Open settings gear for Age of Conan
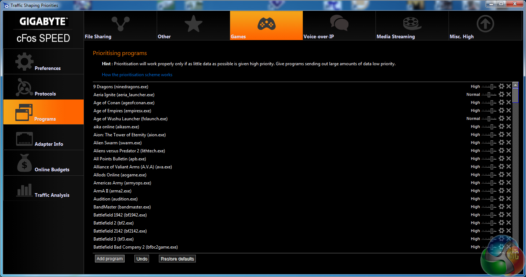 (x=502, y=102)
